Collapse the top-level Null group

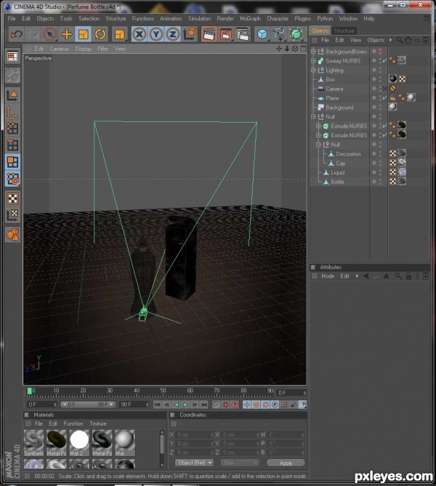click(313, 116)
